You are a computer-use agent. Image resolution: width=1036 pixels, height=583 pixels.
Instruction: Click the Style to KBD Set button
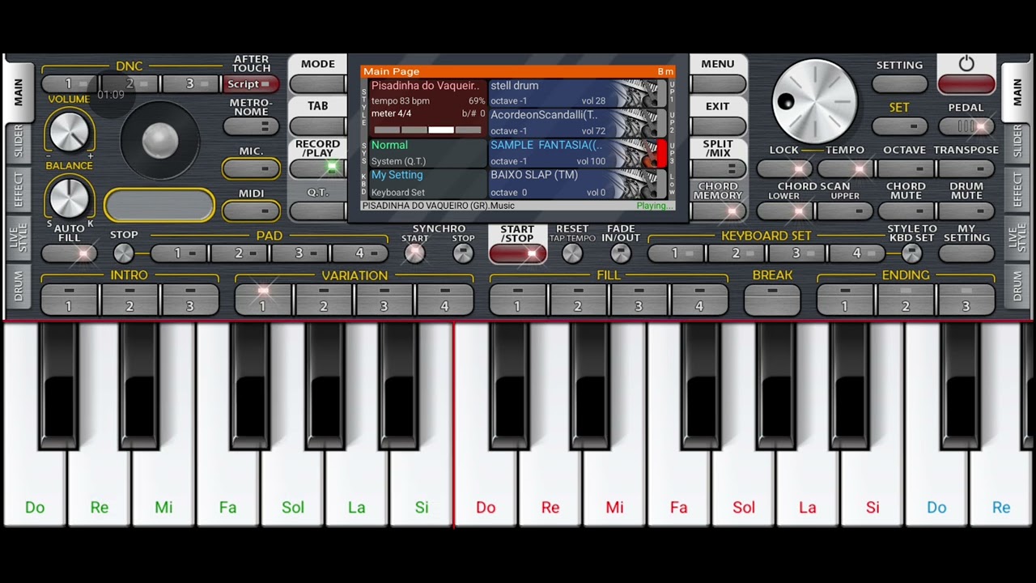coord(912,253)
